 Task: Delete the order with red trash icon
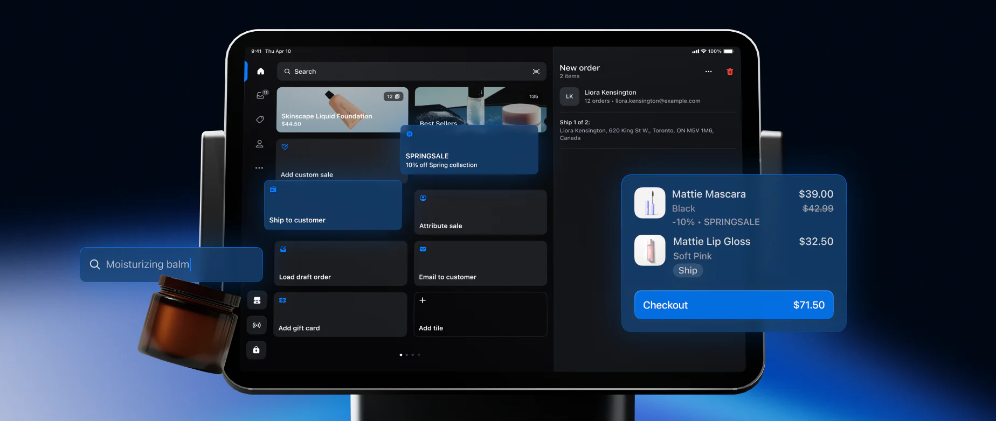730,72
